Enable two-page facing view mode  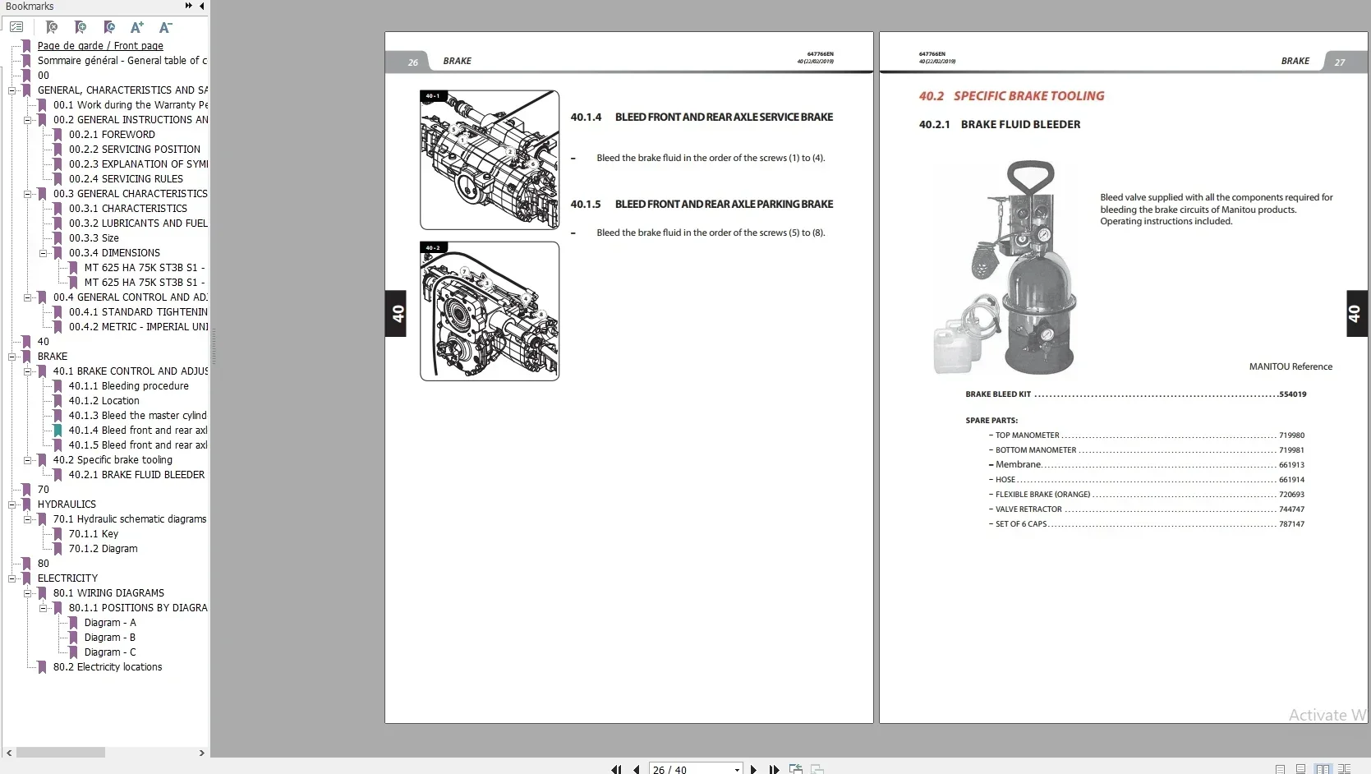[1323, 769]
